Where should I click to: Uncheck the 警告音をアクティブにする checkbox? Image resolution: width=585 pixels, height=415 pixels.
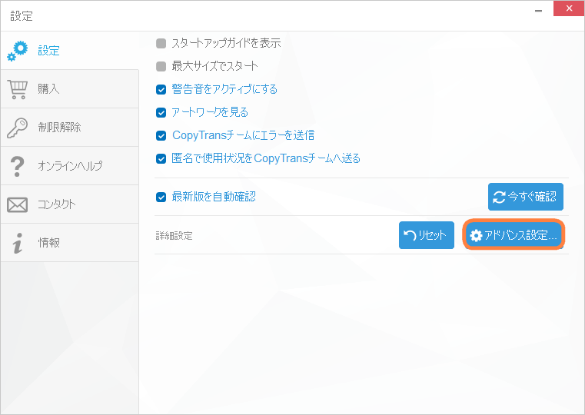click(161, 89)
